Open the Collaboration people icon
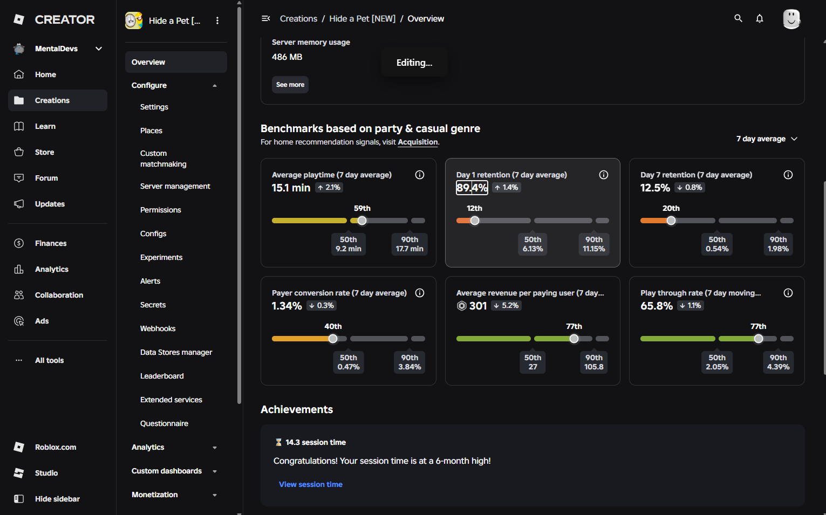 (19, 295)
